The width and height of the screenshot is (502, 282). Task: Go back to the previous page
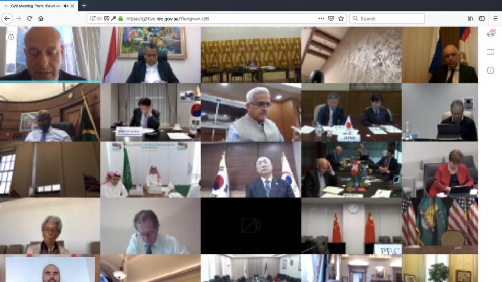click(x=7, y=19)
